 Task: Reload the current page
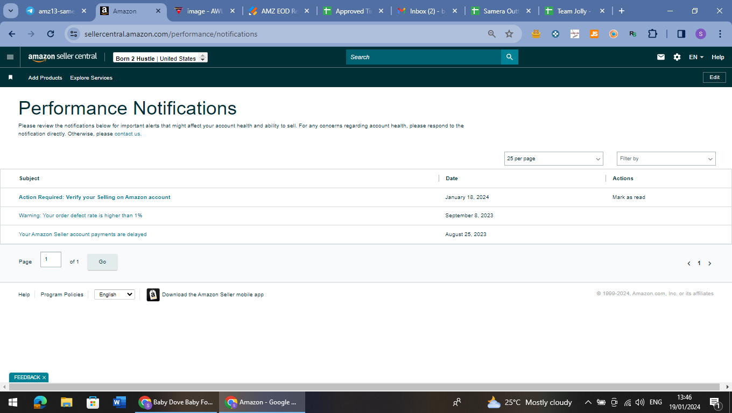click(51, 34)
